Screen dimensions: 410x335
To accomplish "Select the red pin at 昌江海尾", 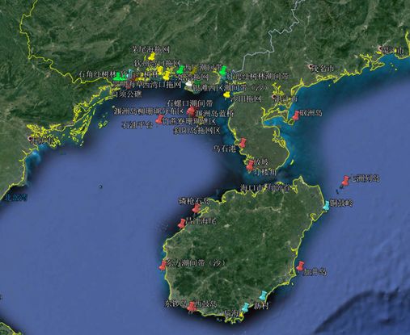I will [182, 224].
